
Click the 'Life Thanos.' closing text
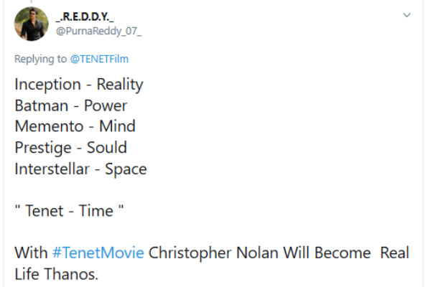click(x=56, y=274)
